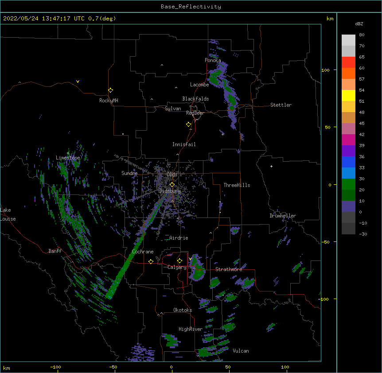This screenshot has width=382, height=373.
Task: Click the Base_Reflectivity title
Action: (x=191, y=7)
